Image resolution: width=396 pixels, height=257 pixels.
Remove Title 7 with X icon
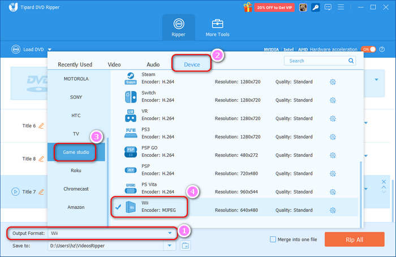click(384, 182)
